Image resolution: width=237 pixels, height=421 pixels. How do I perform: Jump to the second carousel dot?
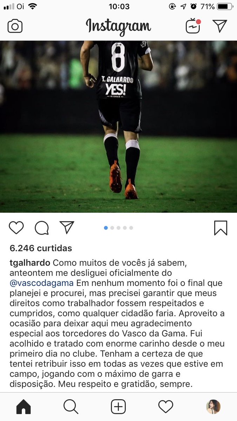coord(112,228)
